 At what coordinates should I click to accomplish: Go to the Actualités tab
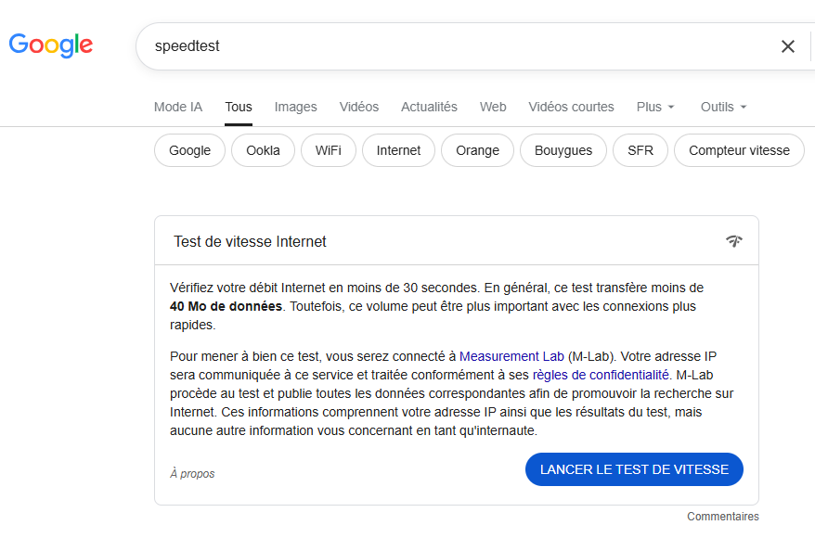click(429, 107)
